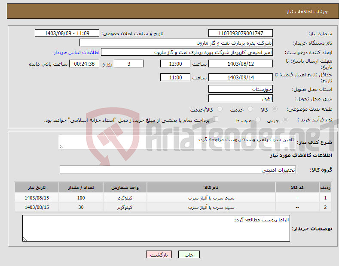
Task: Click the validity time field 11:00
Action: pyautogui.click(x=175, y=77)
